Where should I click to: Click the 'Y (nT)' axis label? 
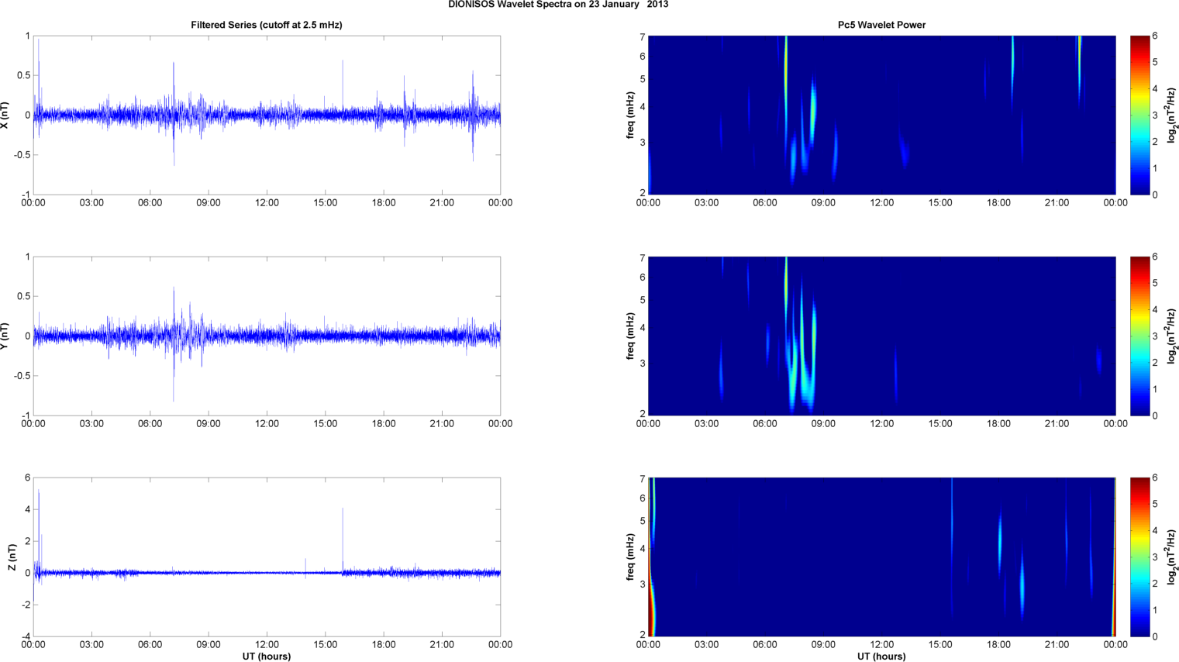tap(5, 336)
